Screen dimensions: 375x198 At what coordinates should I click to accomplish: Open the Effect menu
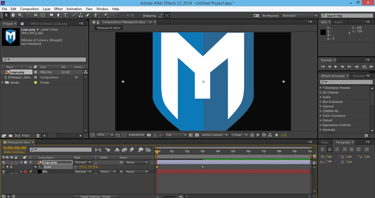pyautogui.click(x=58, y=9)
